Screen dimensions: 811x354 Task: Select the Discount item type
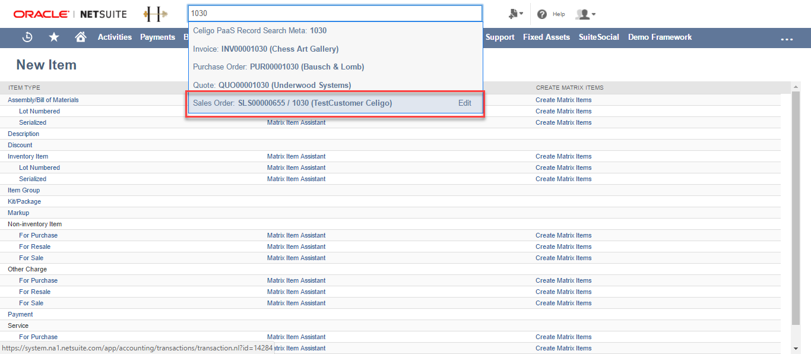tap(20, 145)
